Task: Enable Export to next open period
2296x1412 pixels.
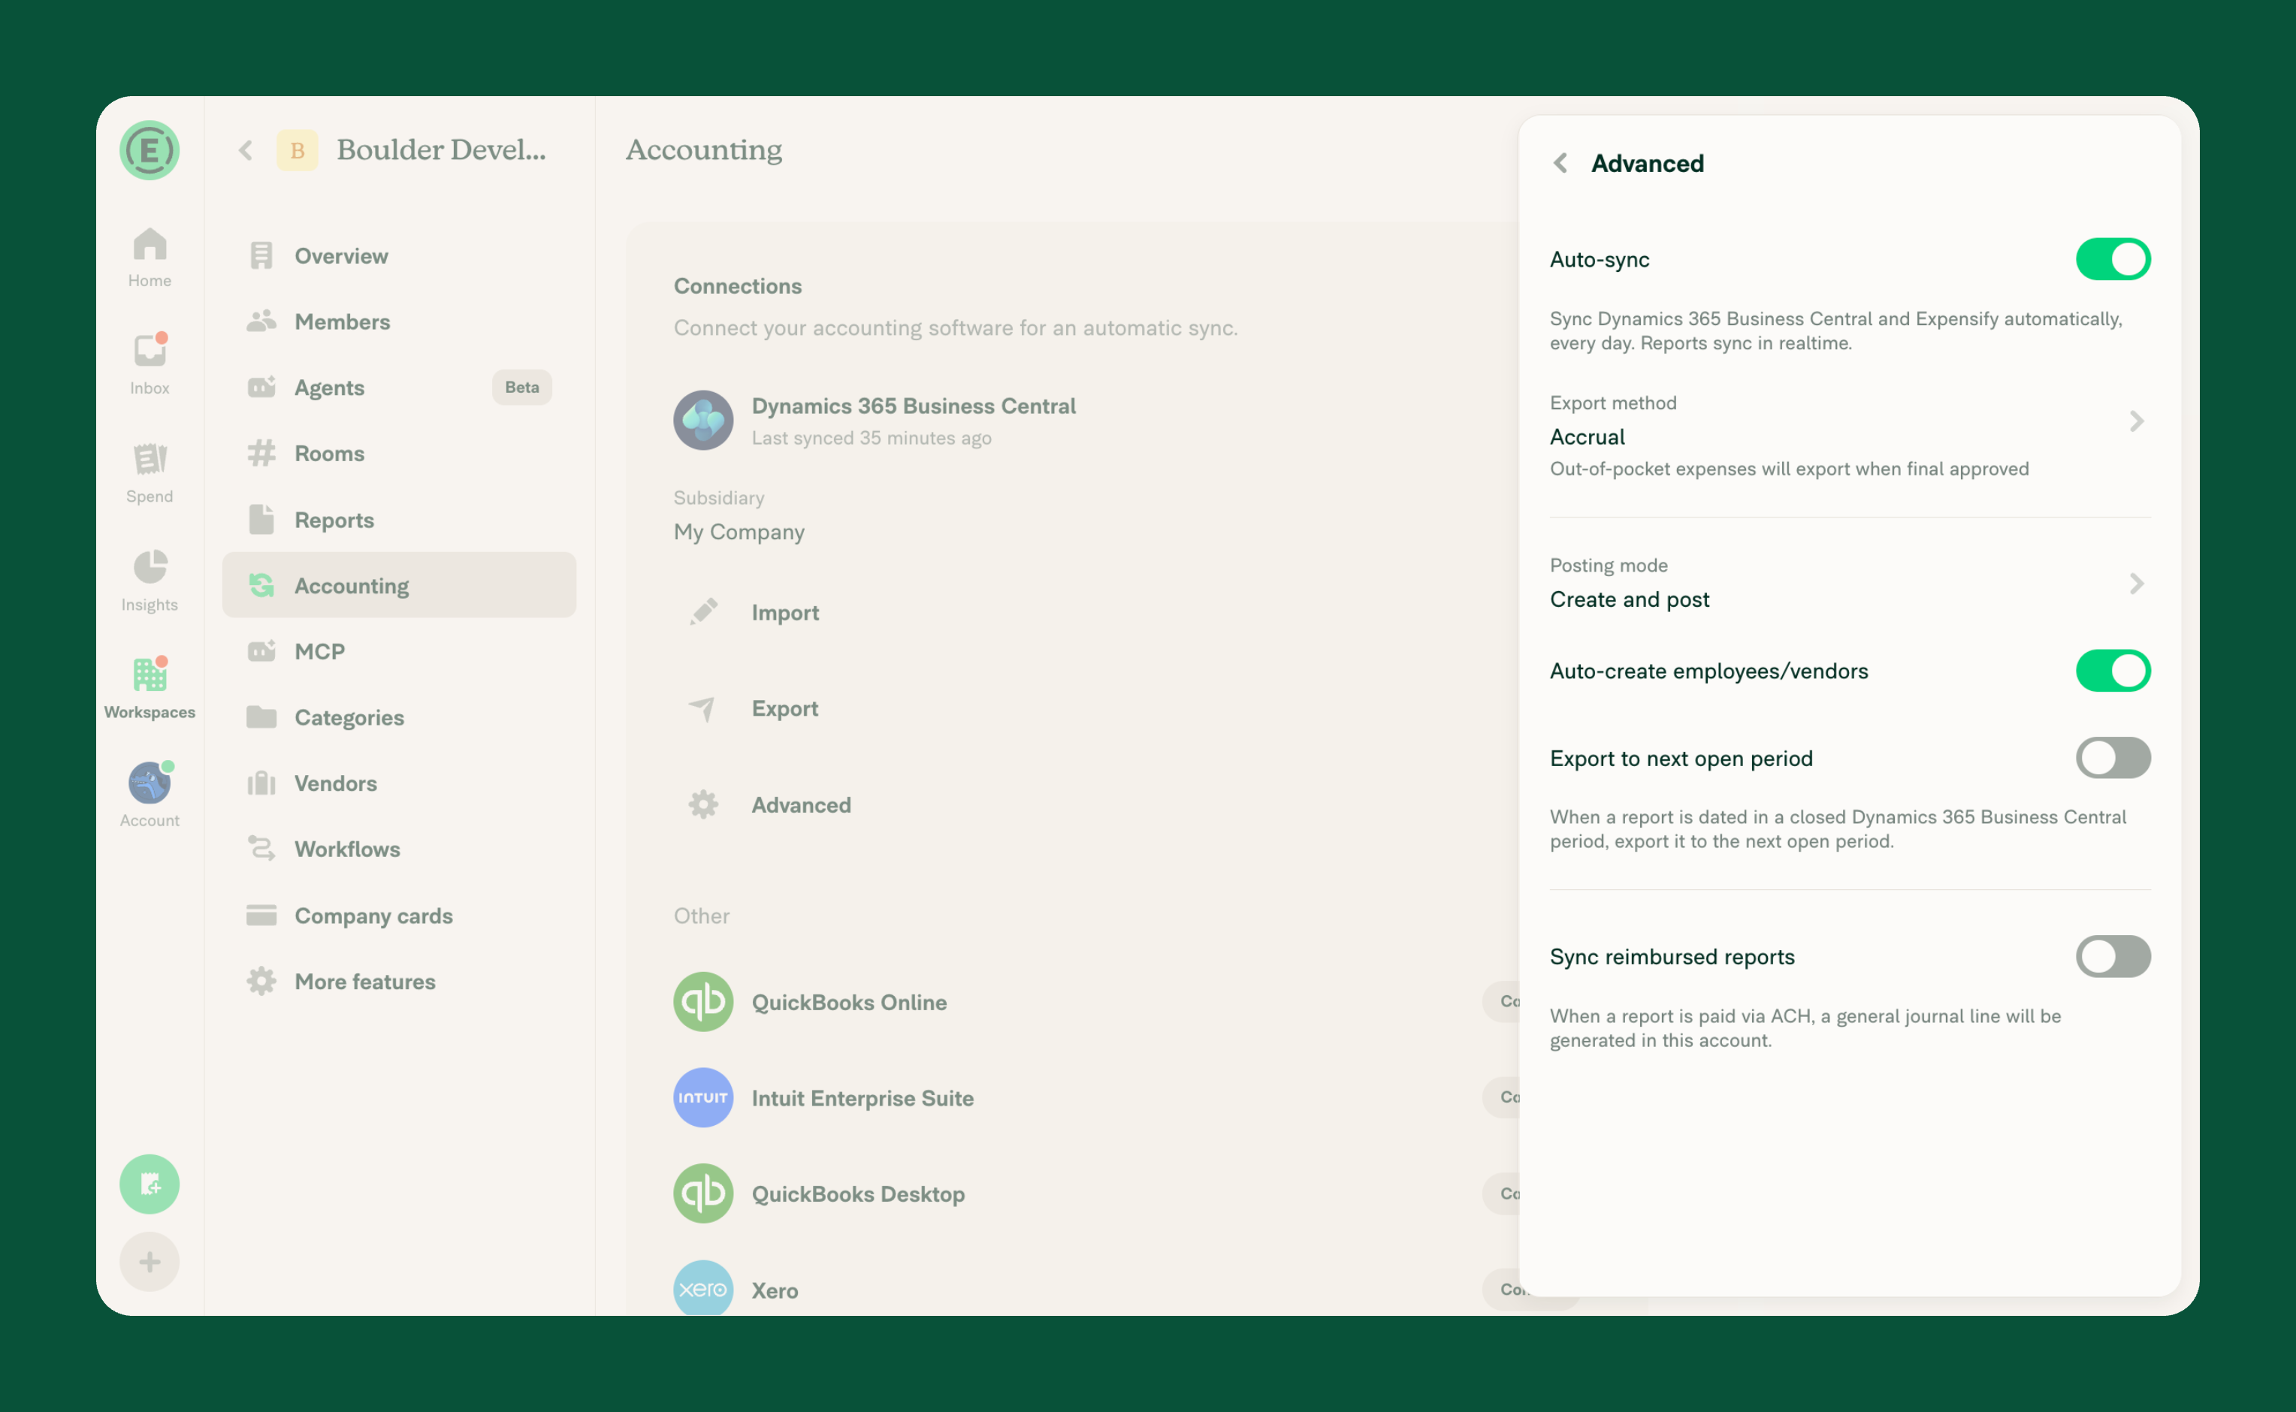Action: pyautogui.click(x=2113, y=757)
